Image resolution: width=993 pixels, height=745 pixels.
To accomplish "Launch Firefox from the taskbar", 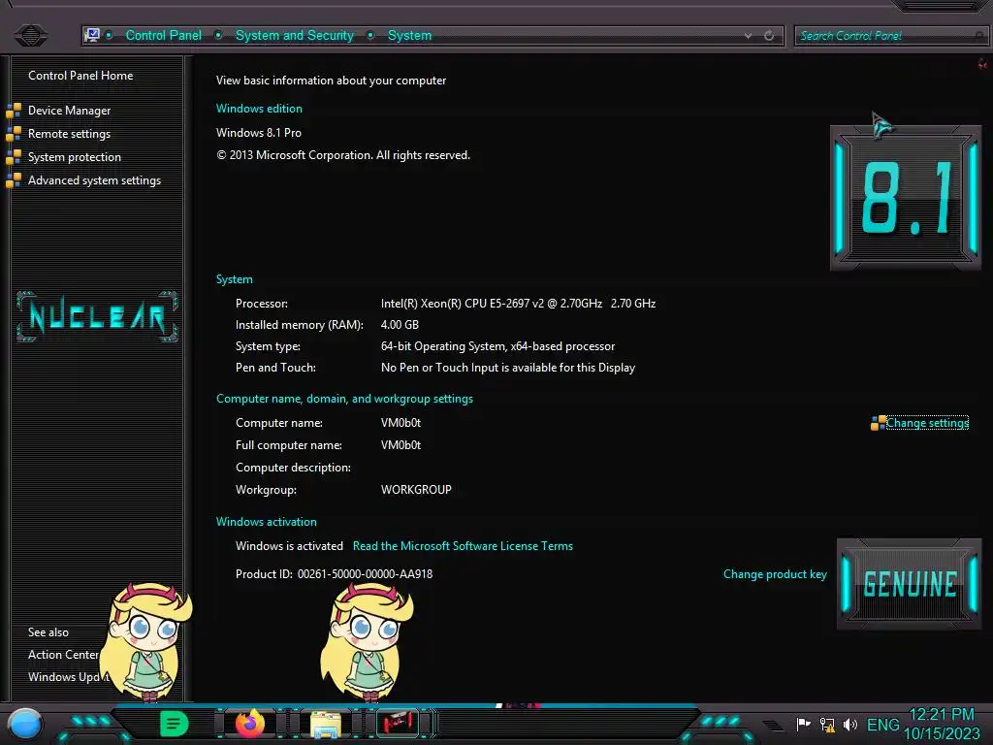I will (x=250, y=724).
